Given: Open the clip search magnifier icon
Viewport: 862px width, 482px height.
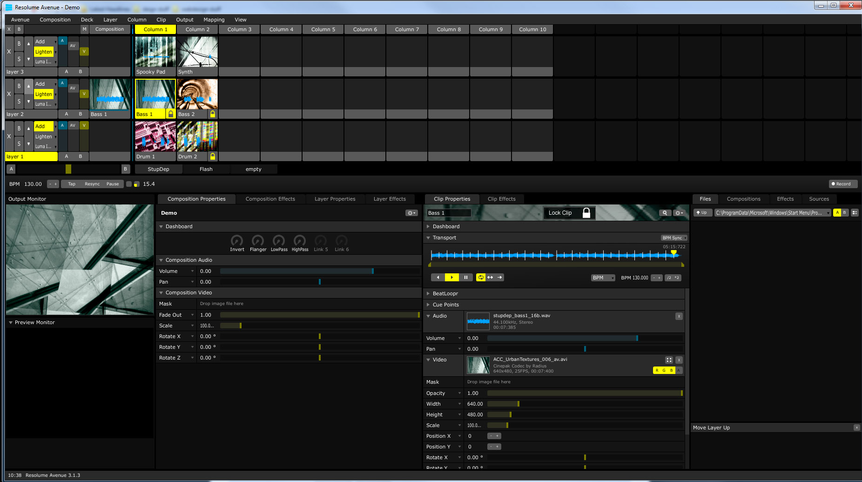Looking at the screenshot, I should tap(665, 213).
